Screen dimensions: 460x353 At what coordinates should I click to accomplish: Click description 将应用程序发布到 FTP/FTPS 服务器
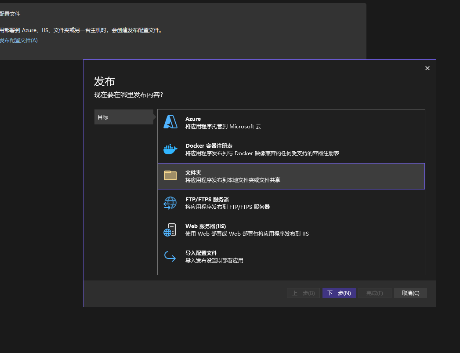[227, 207]
